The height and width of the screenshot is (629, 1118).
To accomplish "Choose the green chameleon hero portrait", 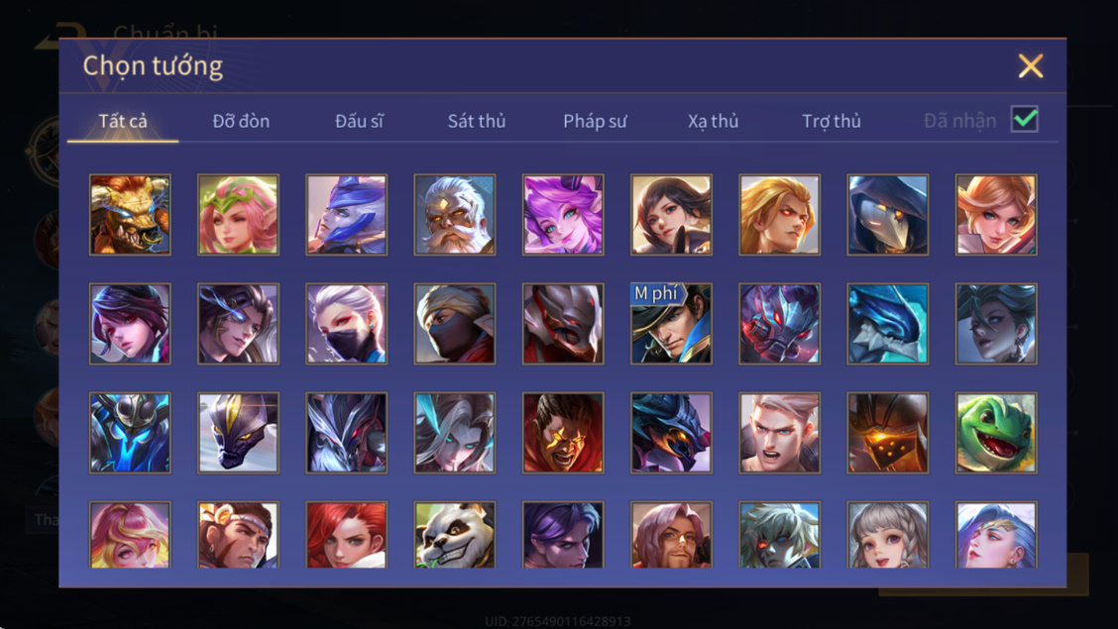I will (996, 433).
